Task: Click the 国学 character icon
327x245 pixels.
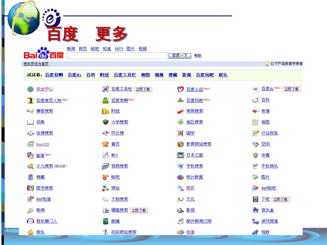Action: pyautogui.click(x=180, y=133)
